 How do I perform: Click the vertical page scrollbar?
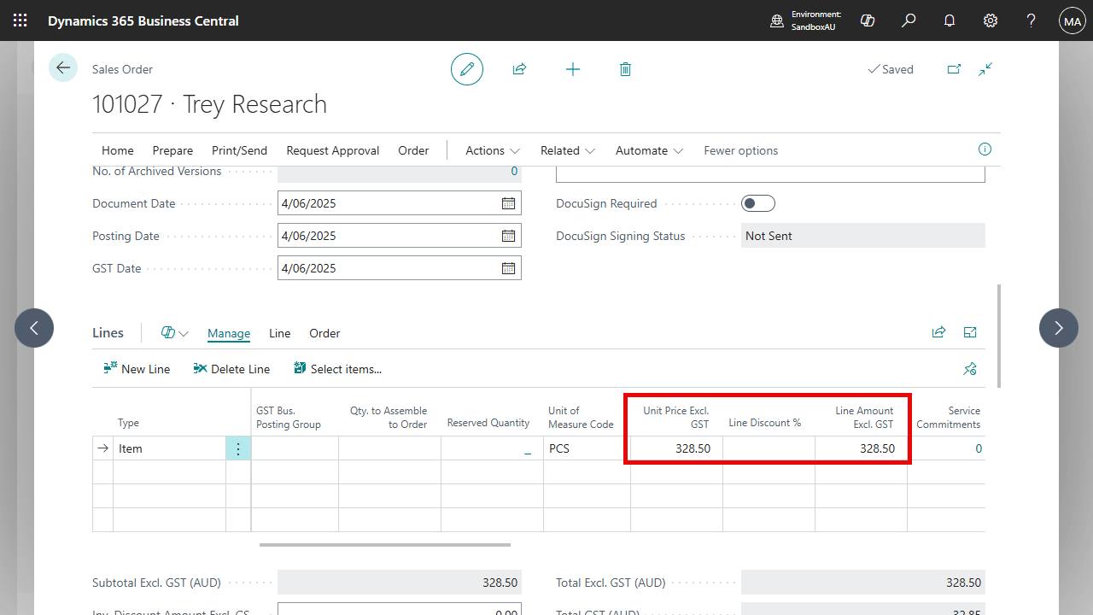(x=998, y=337)
